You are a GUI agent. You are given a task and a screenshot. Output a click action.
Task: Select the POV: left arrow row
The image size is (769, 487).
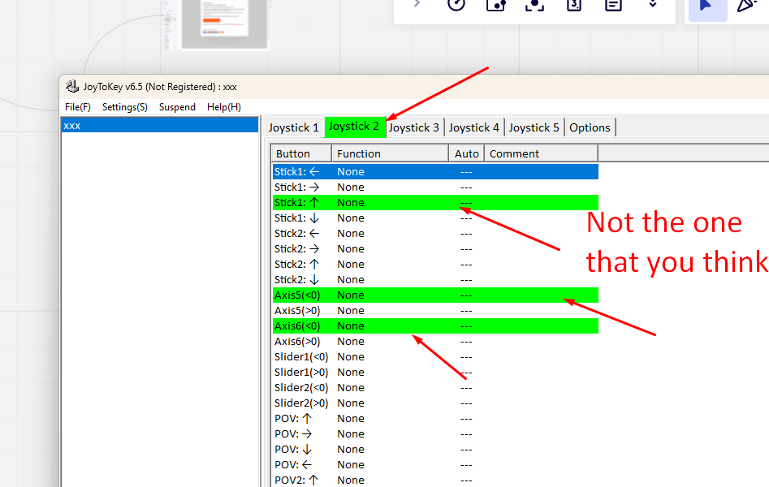(x=435, y=465)
